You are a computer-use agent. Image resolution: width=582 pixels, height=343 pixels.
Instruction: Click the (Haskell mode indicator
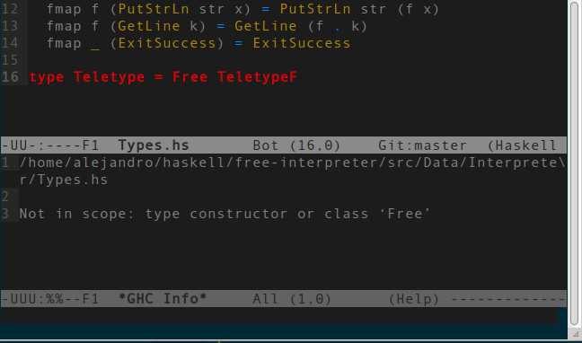tap(522, 145)
